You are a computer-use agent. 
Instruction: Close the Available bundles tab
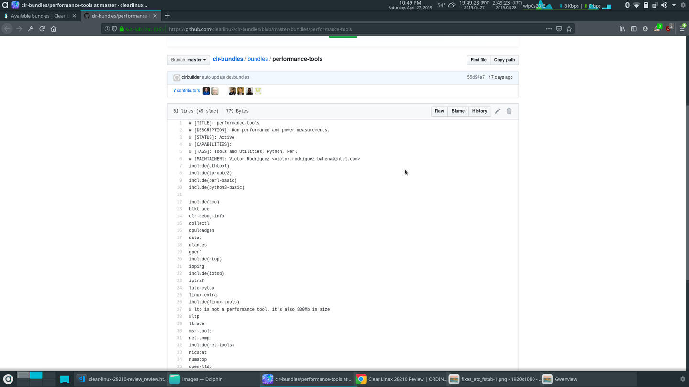[74, 16]
